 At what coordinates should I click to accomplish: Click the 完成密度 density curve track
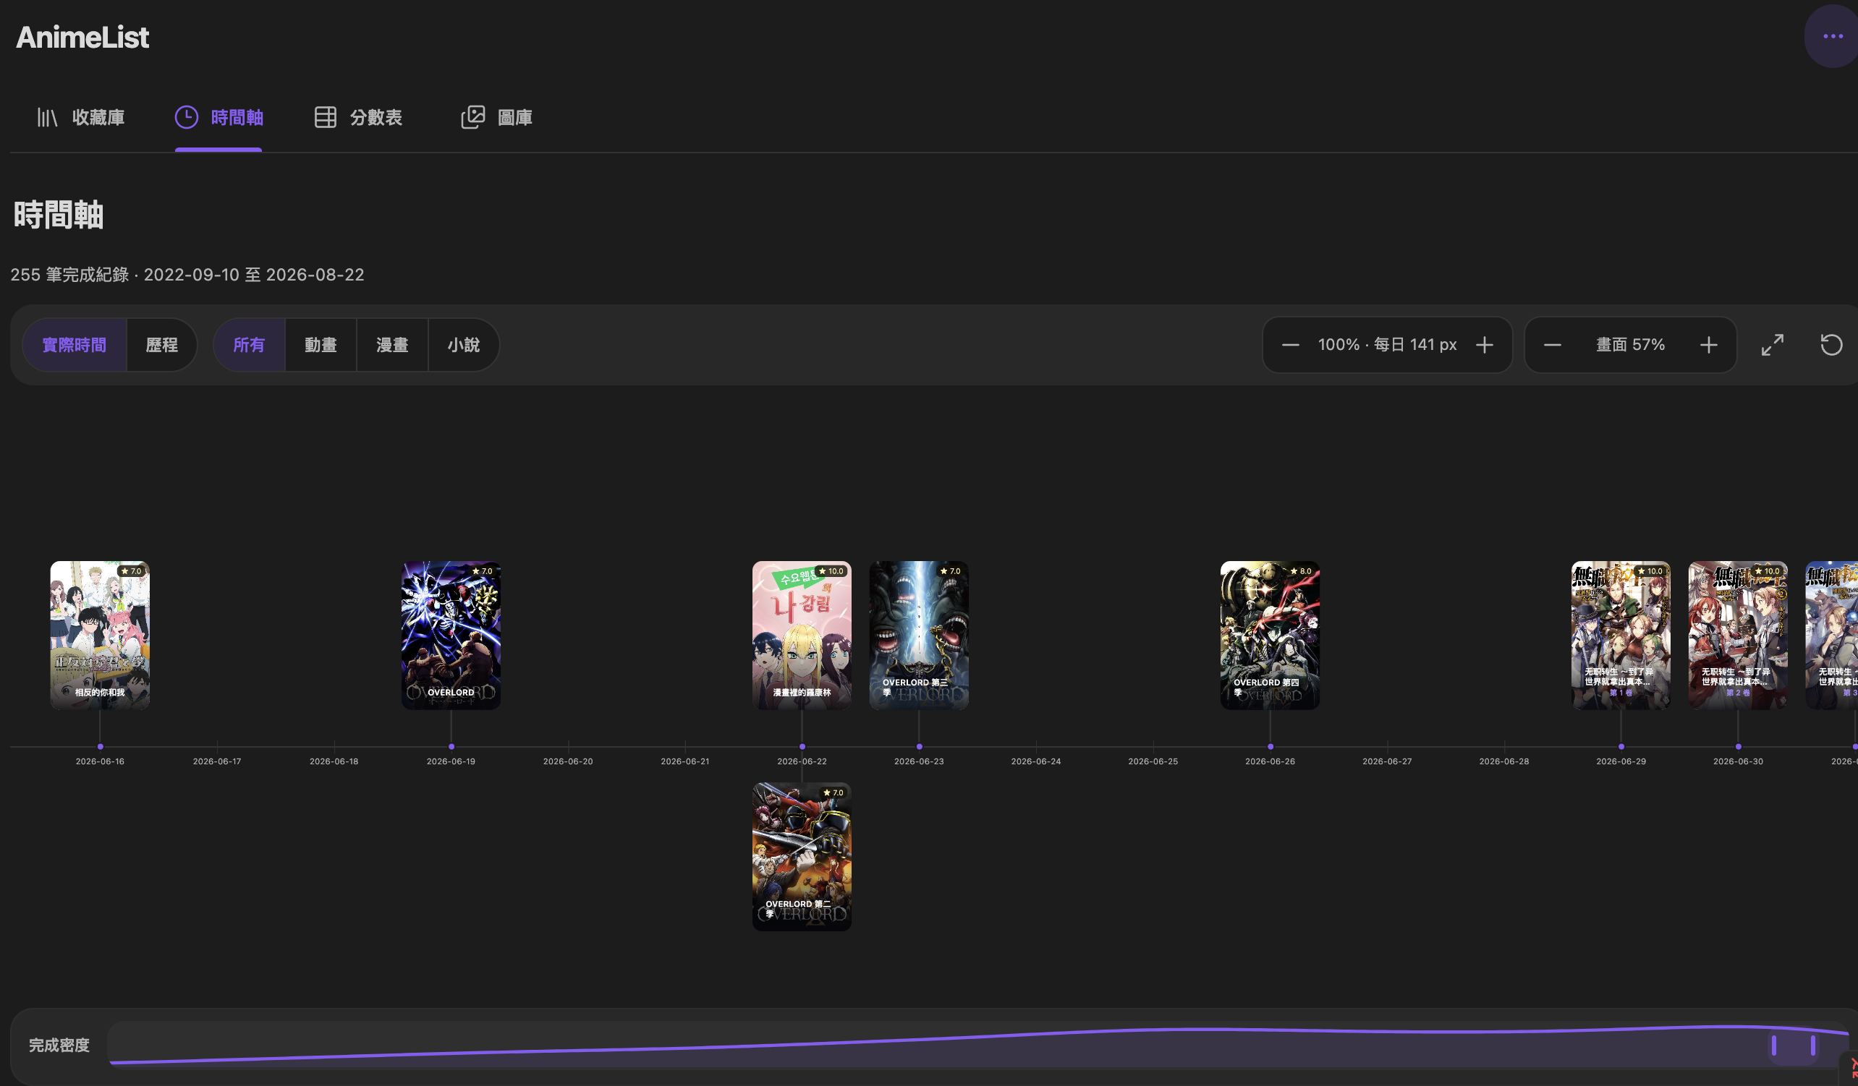tap(977, 1046)
